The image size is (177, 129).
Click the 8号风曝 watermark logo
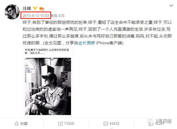pos(159,122)
